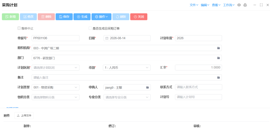The image size is (270, 129).
Task: Click the printer icon in header
Action: click(x=245, y=5)
